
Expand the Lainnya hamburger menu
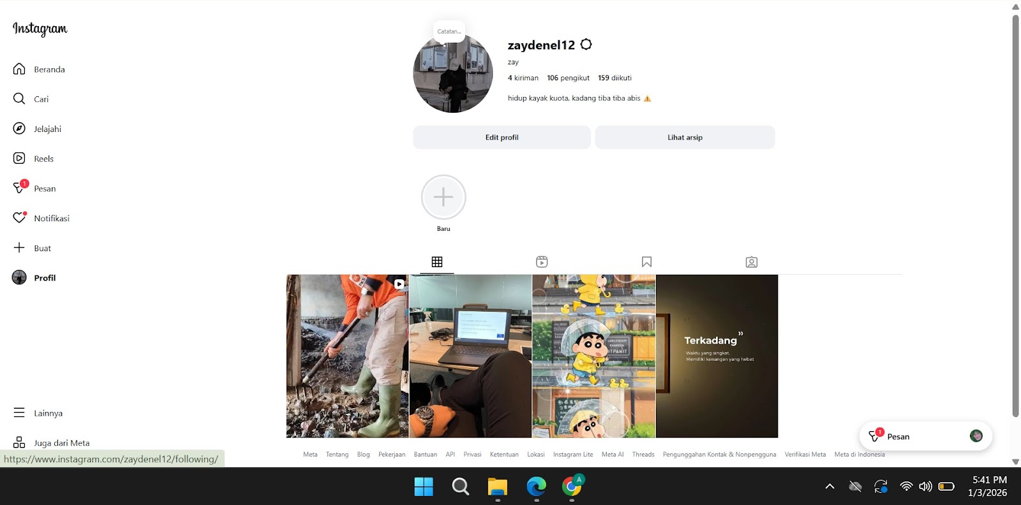click(19, 413)
